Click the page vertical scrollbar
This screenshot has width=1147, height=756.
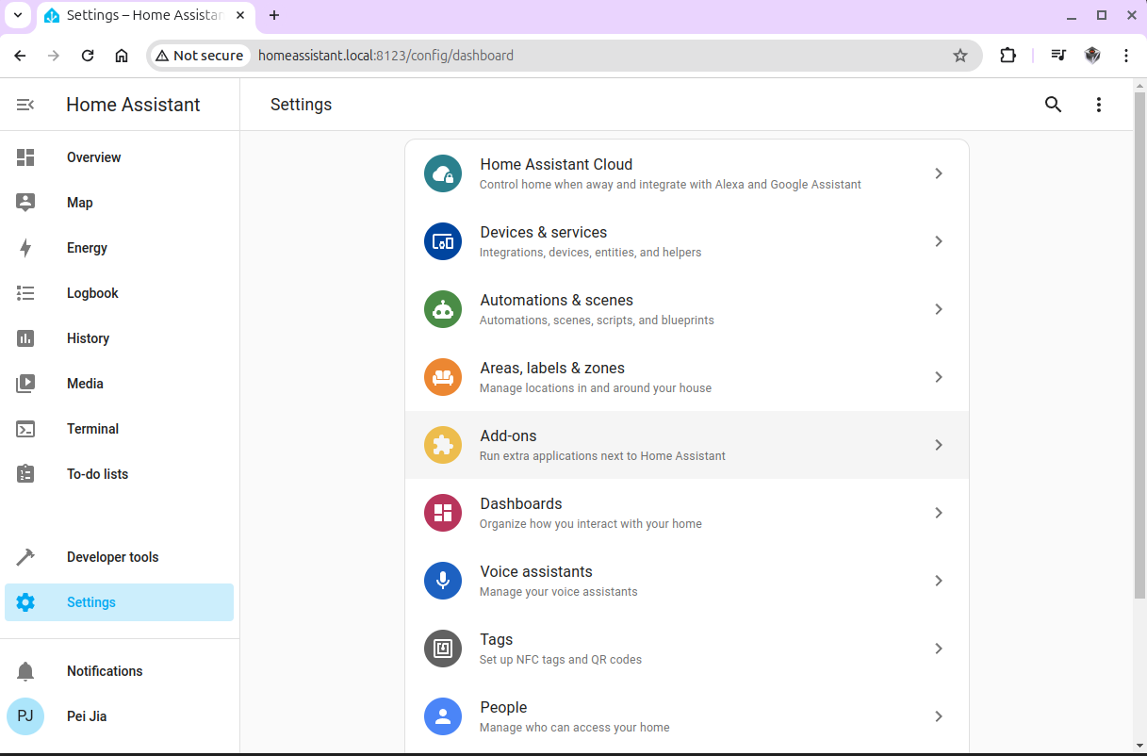1139,346
